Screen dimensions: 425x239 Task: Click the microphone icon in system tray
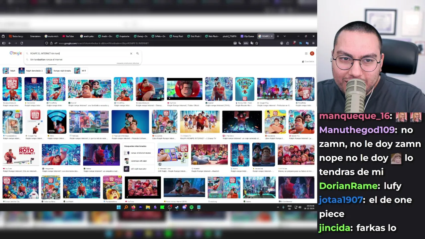tap(283, 207)
